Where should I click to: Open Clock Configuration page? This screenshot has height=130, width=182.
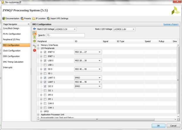[12, 51]
